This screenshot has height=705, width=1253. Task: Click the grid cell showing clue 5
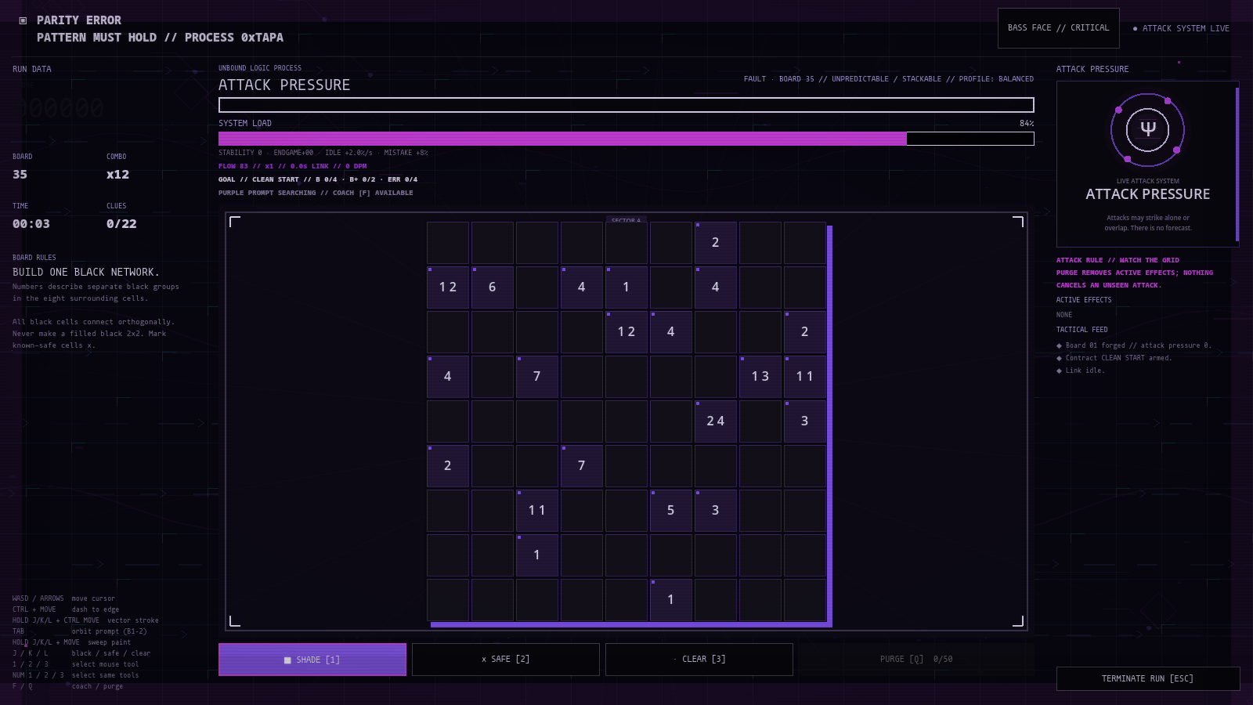(671, 511)
